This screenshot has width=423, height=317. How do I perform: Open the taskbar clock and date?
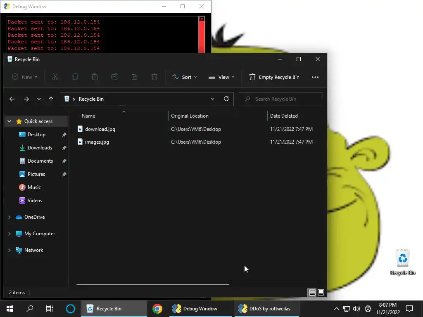pos(387,309)
